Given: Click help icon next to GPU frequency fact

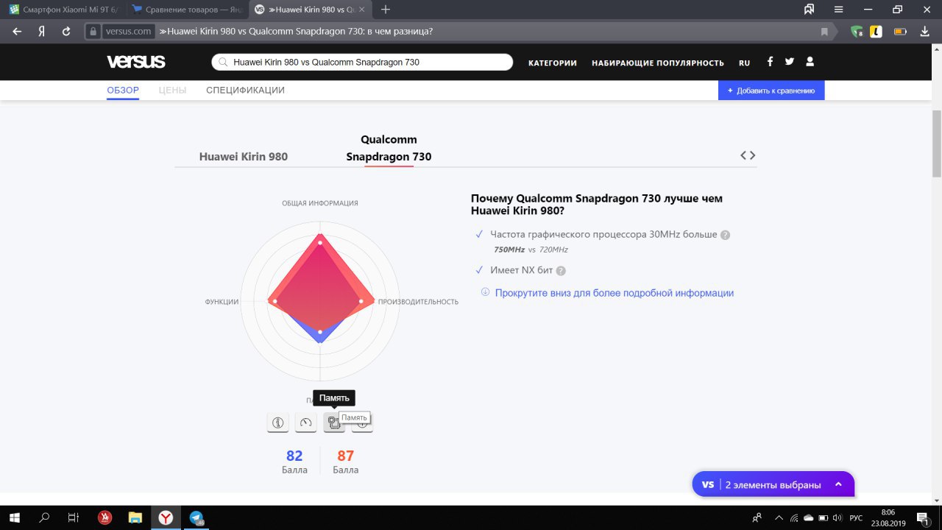Looking at the screenshot, I should (x=725, y=235).
